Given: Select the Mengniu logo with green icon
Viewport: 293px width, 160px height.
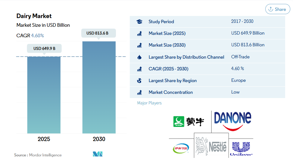Looking at the screenshot, I should 189,122.
